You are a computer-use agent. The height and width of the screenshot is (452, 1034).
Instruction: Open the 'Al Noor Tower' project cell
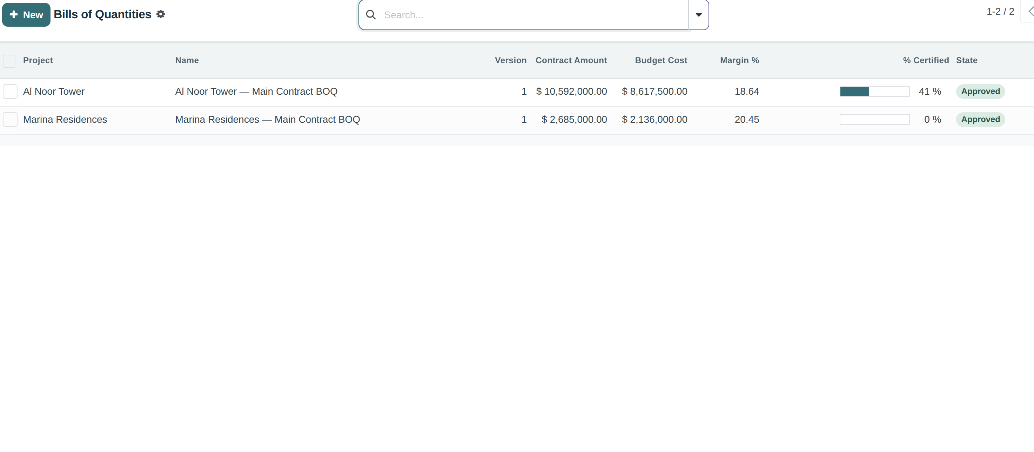[54, 92]
